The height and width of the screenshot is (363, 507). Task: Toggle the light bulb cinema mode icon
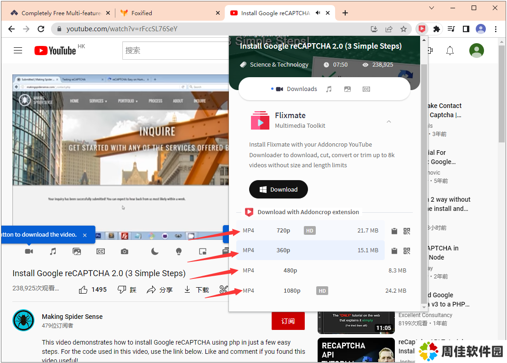click(179, 251)
